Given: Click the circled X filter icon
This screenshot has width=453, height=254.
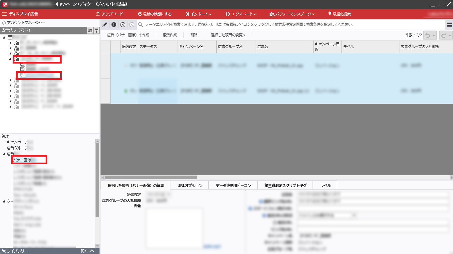Looking at the screenshot, I should 123,24.
